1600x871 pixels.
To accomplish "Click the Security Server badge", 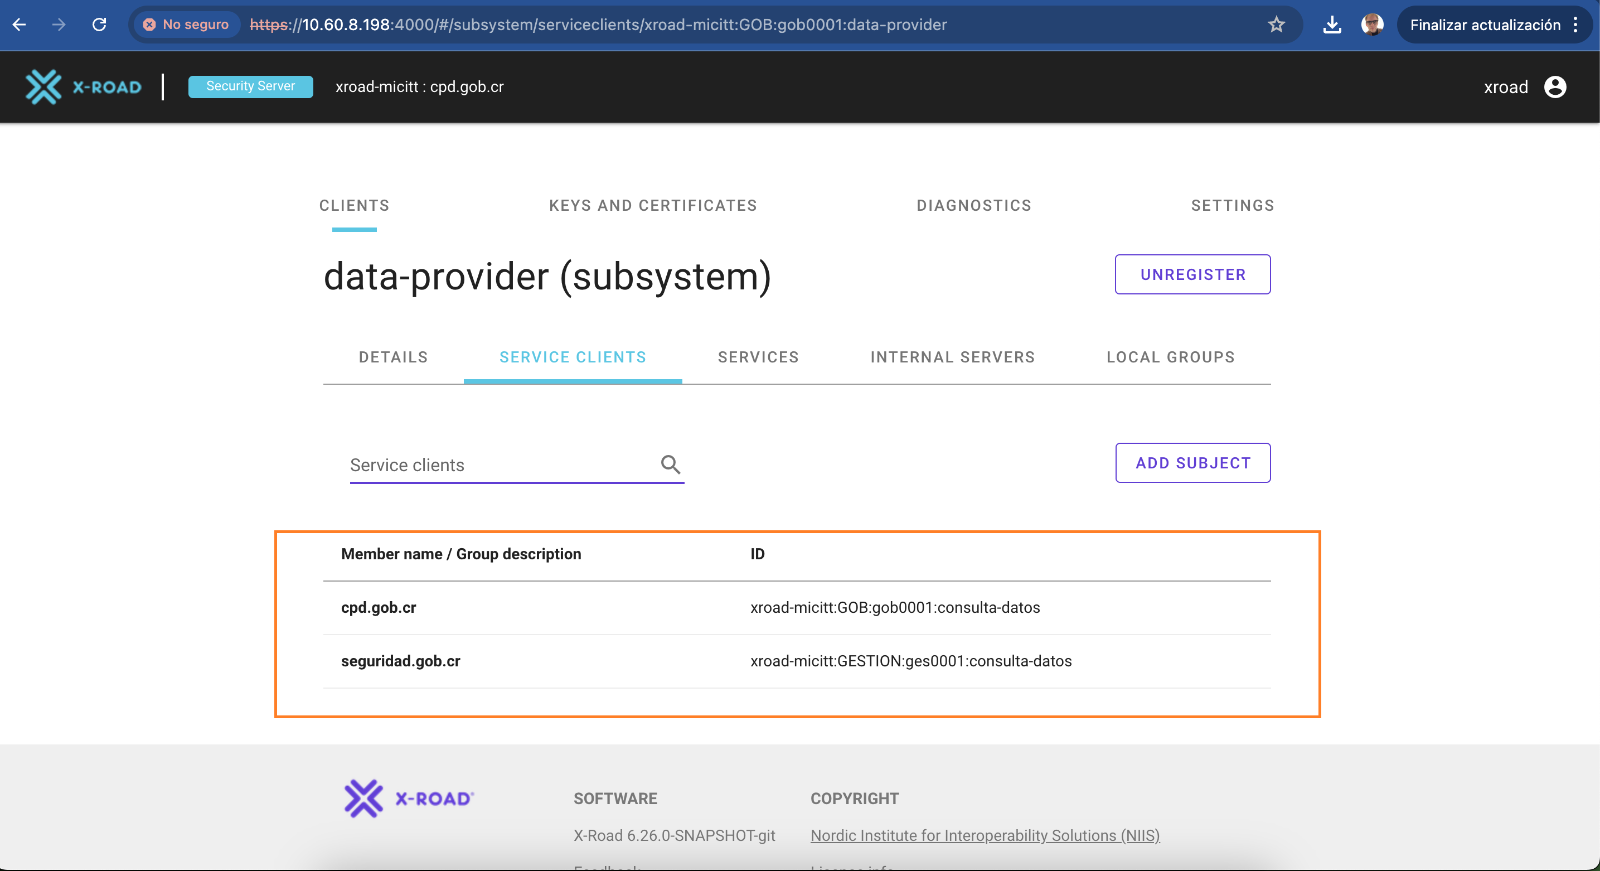I will (250, 86).
